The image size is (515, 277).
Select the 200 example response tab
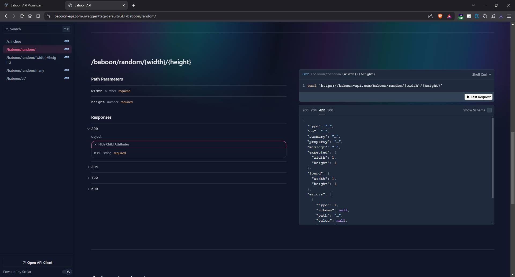coord(305,110)
